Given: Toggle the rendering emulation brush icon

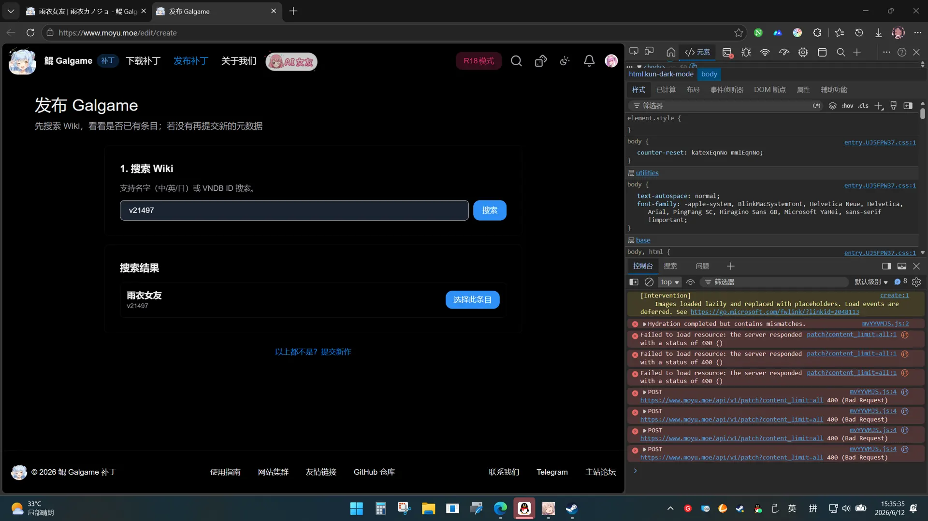Looking at the screenshot, I should [x=894, y=106].
